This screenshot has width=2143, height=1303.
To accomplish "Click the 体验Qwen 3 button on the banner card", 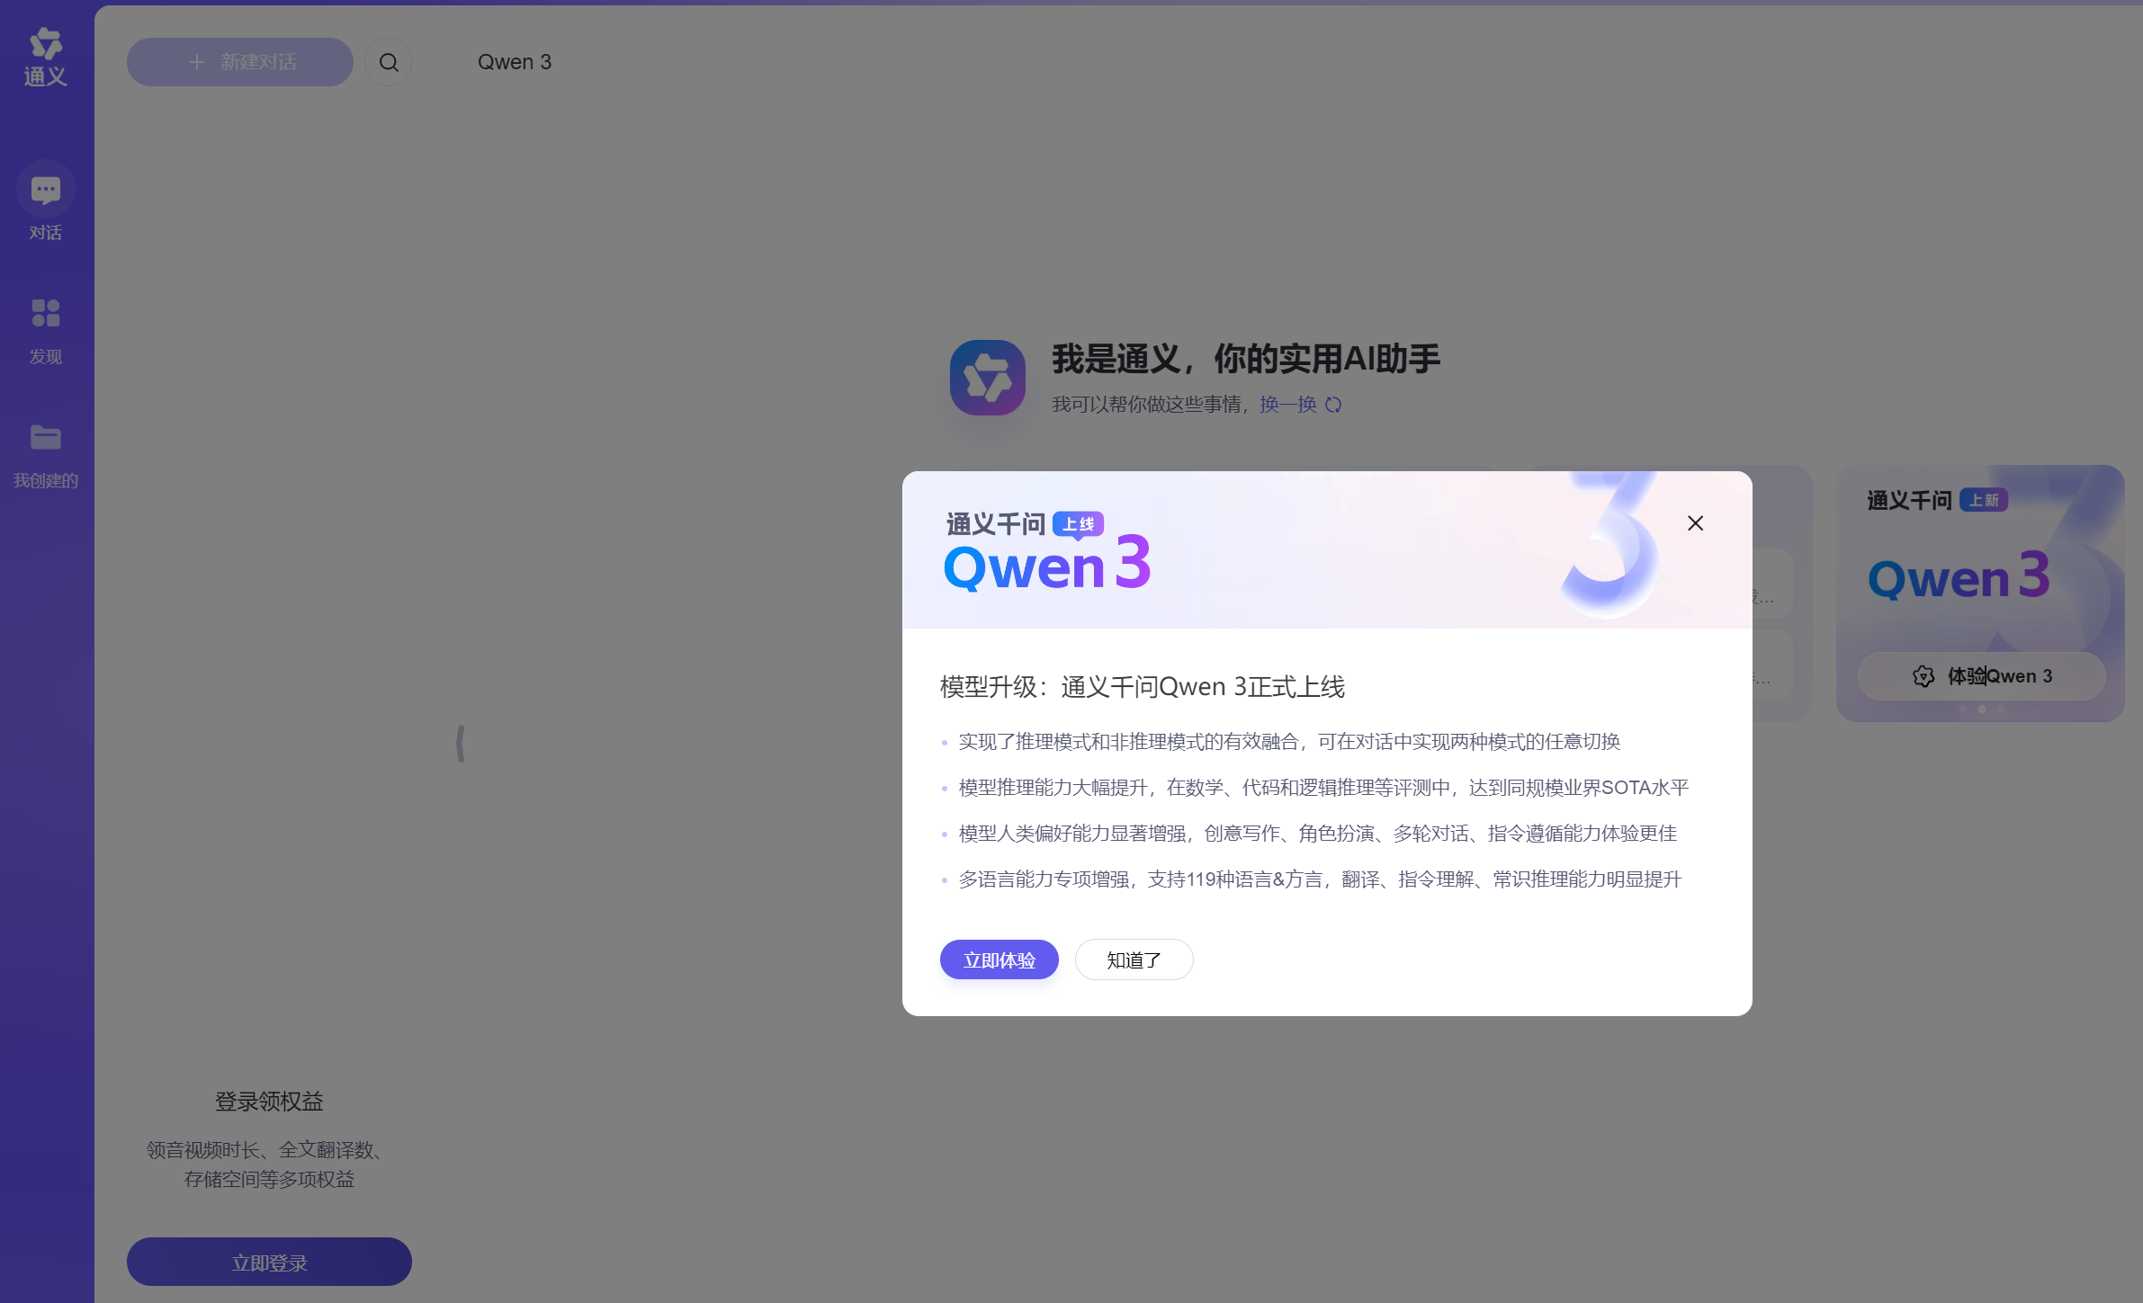I will pos(1982,676).
